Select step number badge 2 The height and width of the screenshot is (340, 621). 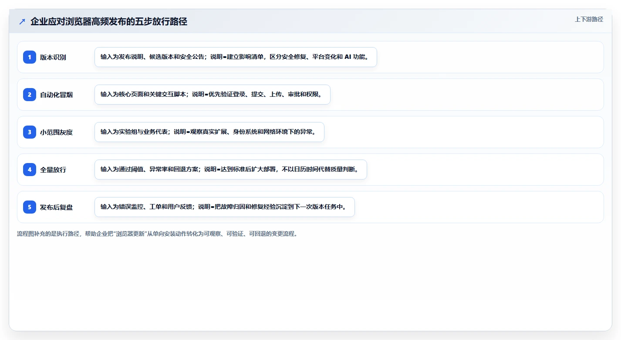coord(30,95)
